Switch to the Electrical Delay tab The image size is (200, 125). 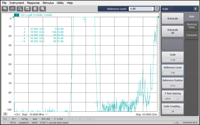coord(192,26)
